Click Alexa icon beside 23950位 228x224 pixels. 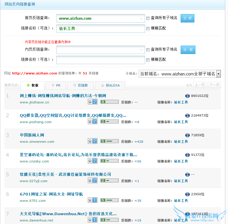(x=188, y=194)
